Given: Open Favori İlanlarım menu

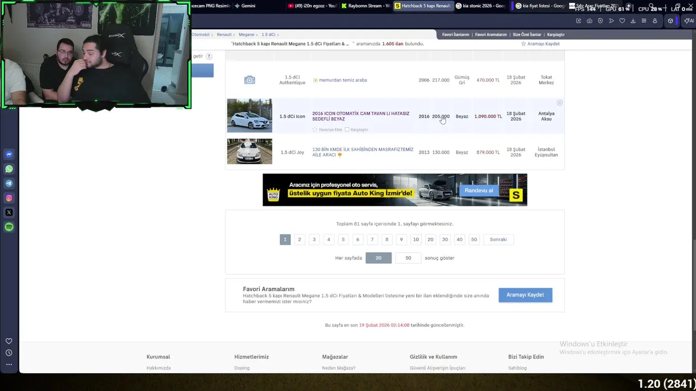Looking at the screenshot, I should [x=456, y=35].
